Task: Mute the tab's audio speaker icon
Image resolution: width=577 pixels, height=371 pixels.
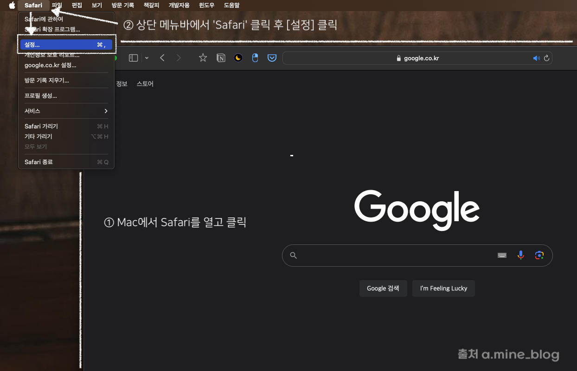Action: 537,58
